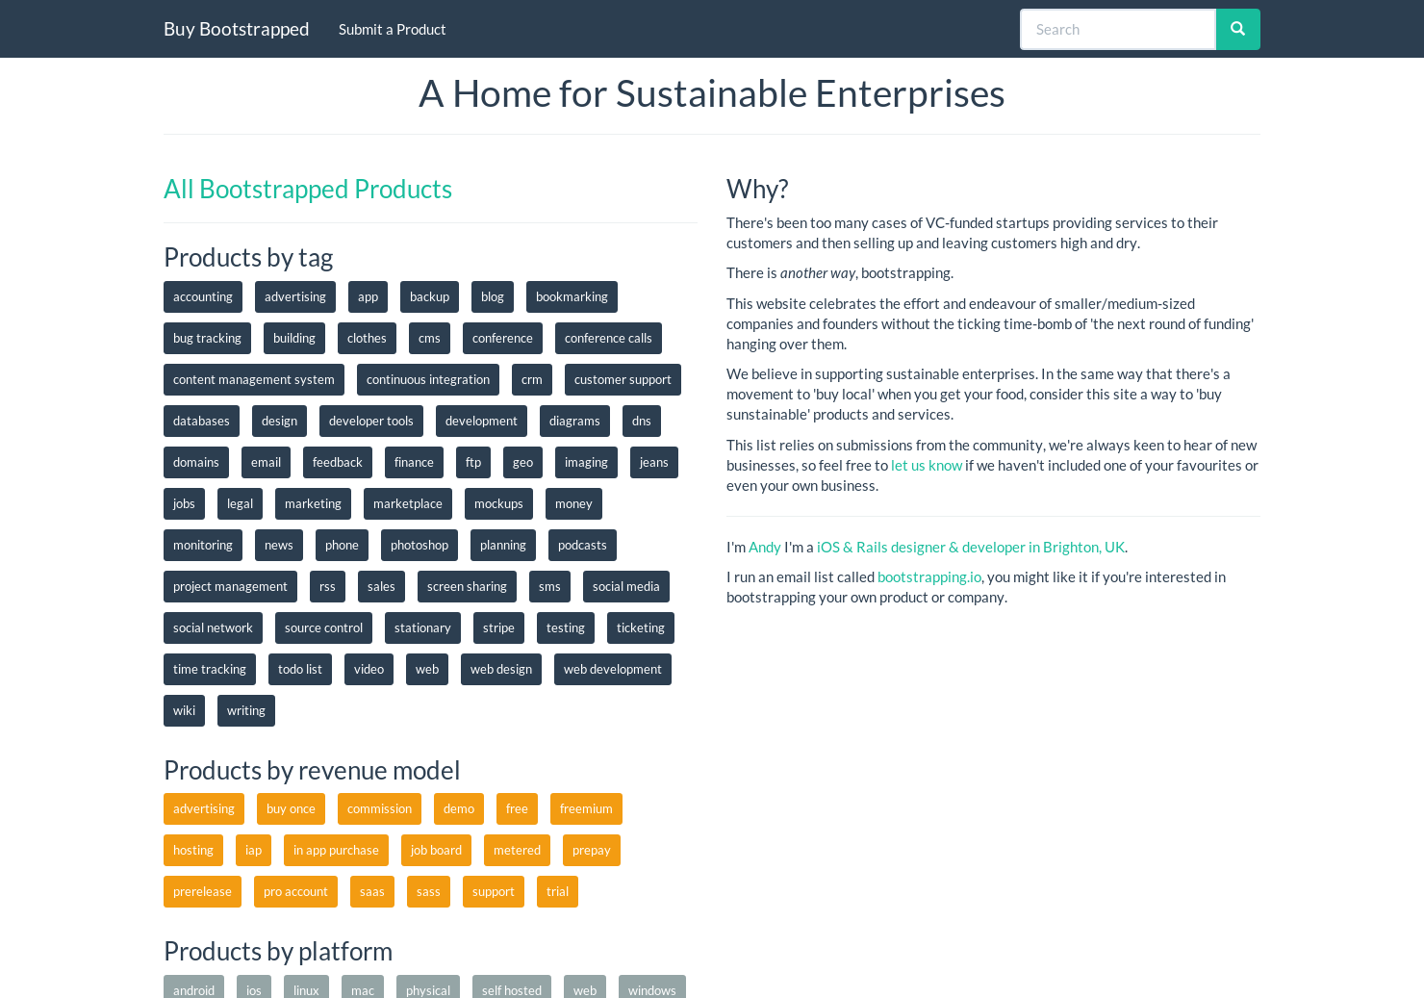Screen dimensions: 1424x998
Task: Click the in app purchase revenue model
Action: click(x=336, y=850)
